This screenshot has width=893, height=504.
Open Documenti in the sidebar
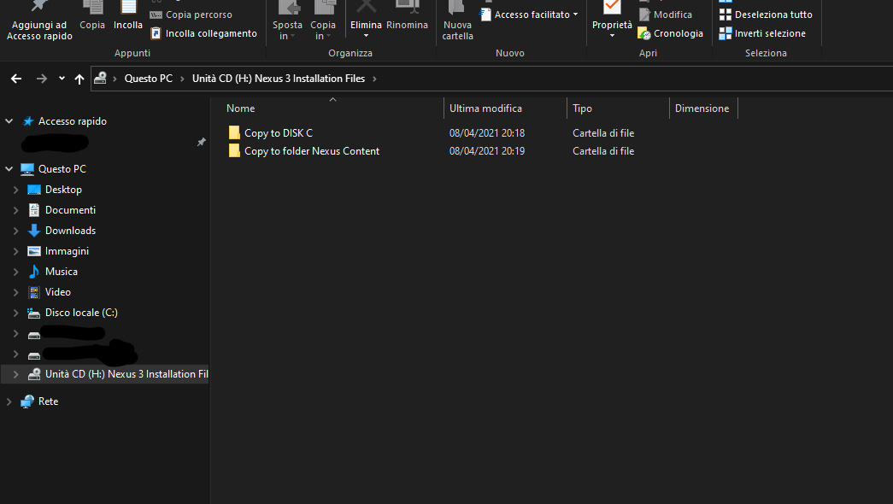point(71,210)
